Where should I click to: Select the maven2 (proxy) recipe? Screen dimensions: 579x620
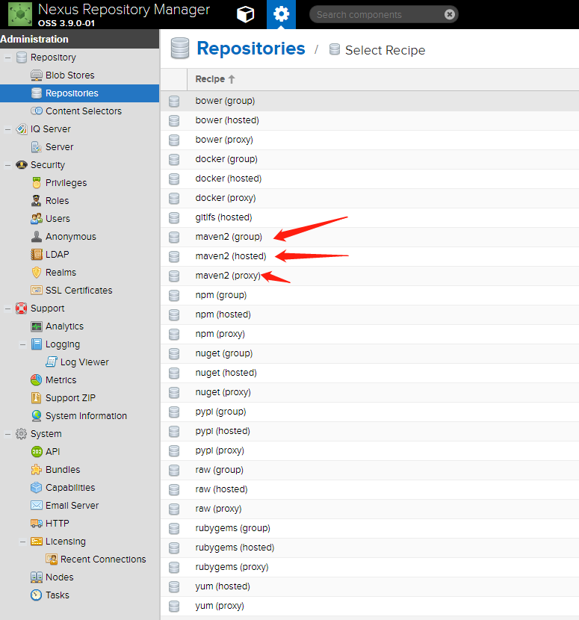[x=369, y=276]
